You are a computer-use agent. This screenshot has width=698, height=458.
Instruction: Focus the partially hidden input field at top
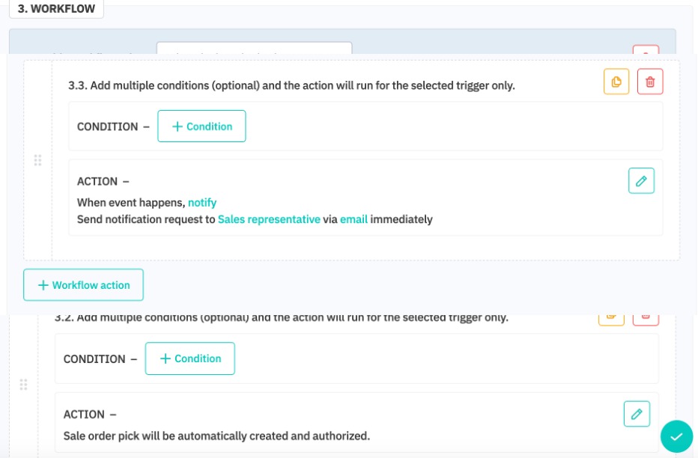pos(254,48)
